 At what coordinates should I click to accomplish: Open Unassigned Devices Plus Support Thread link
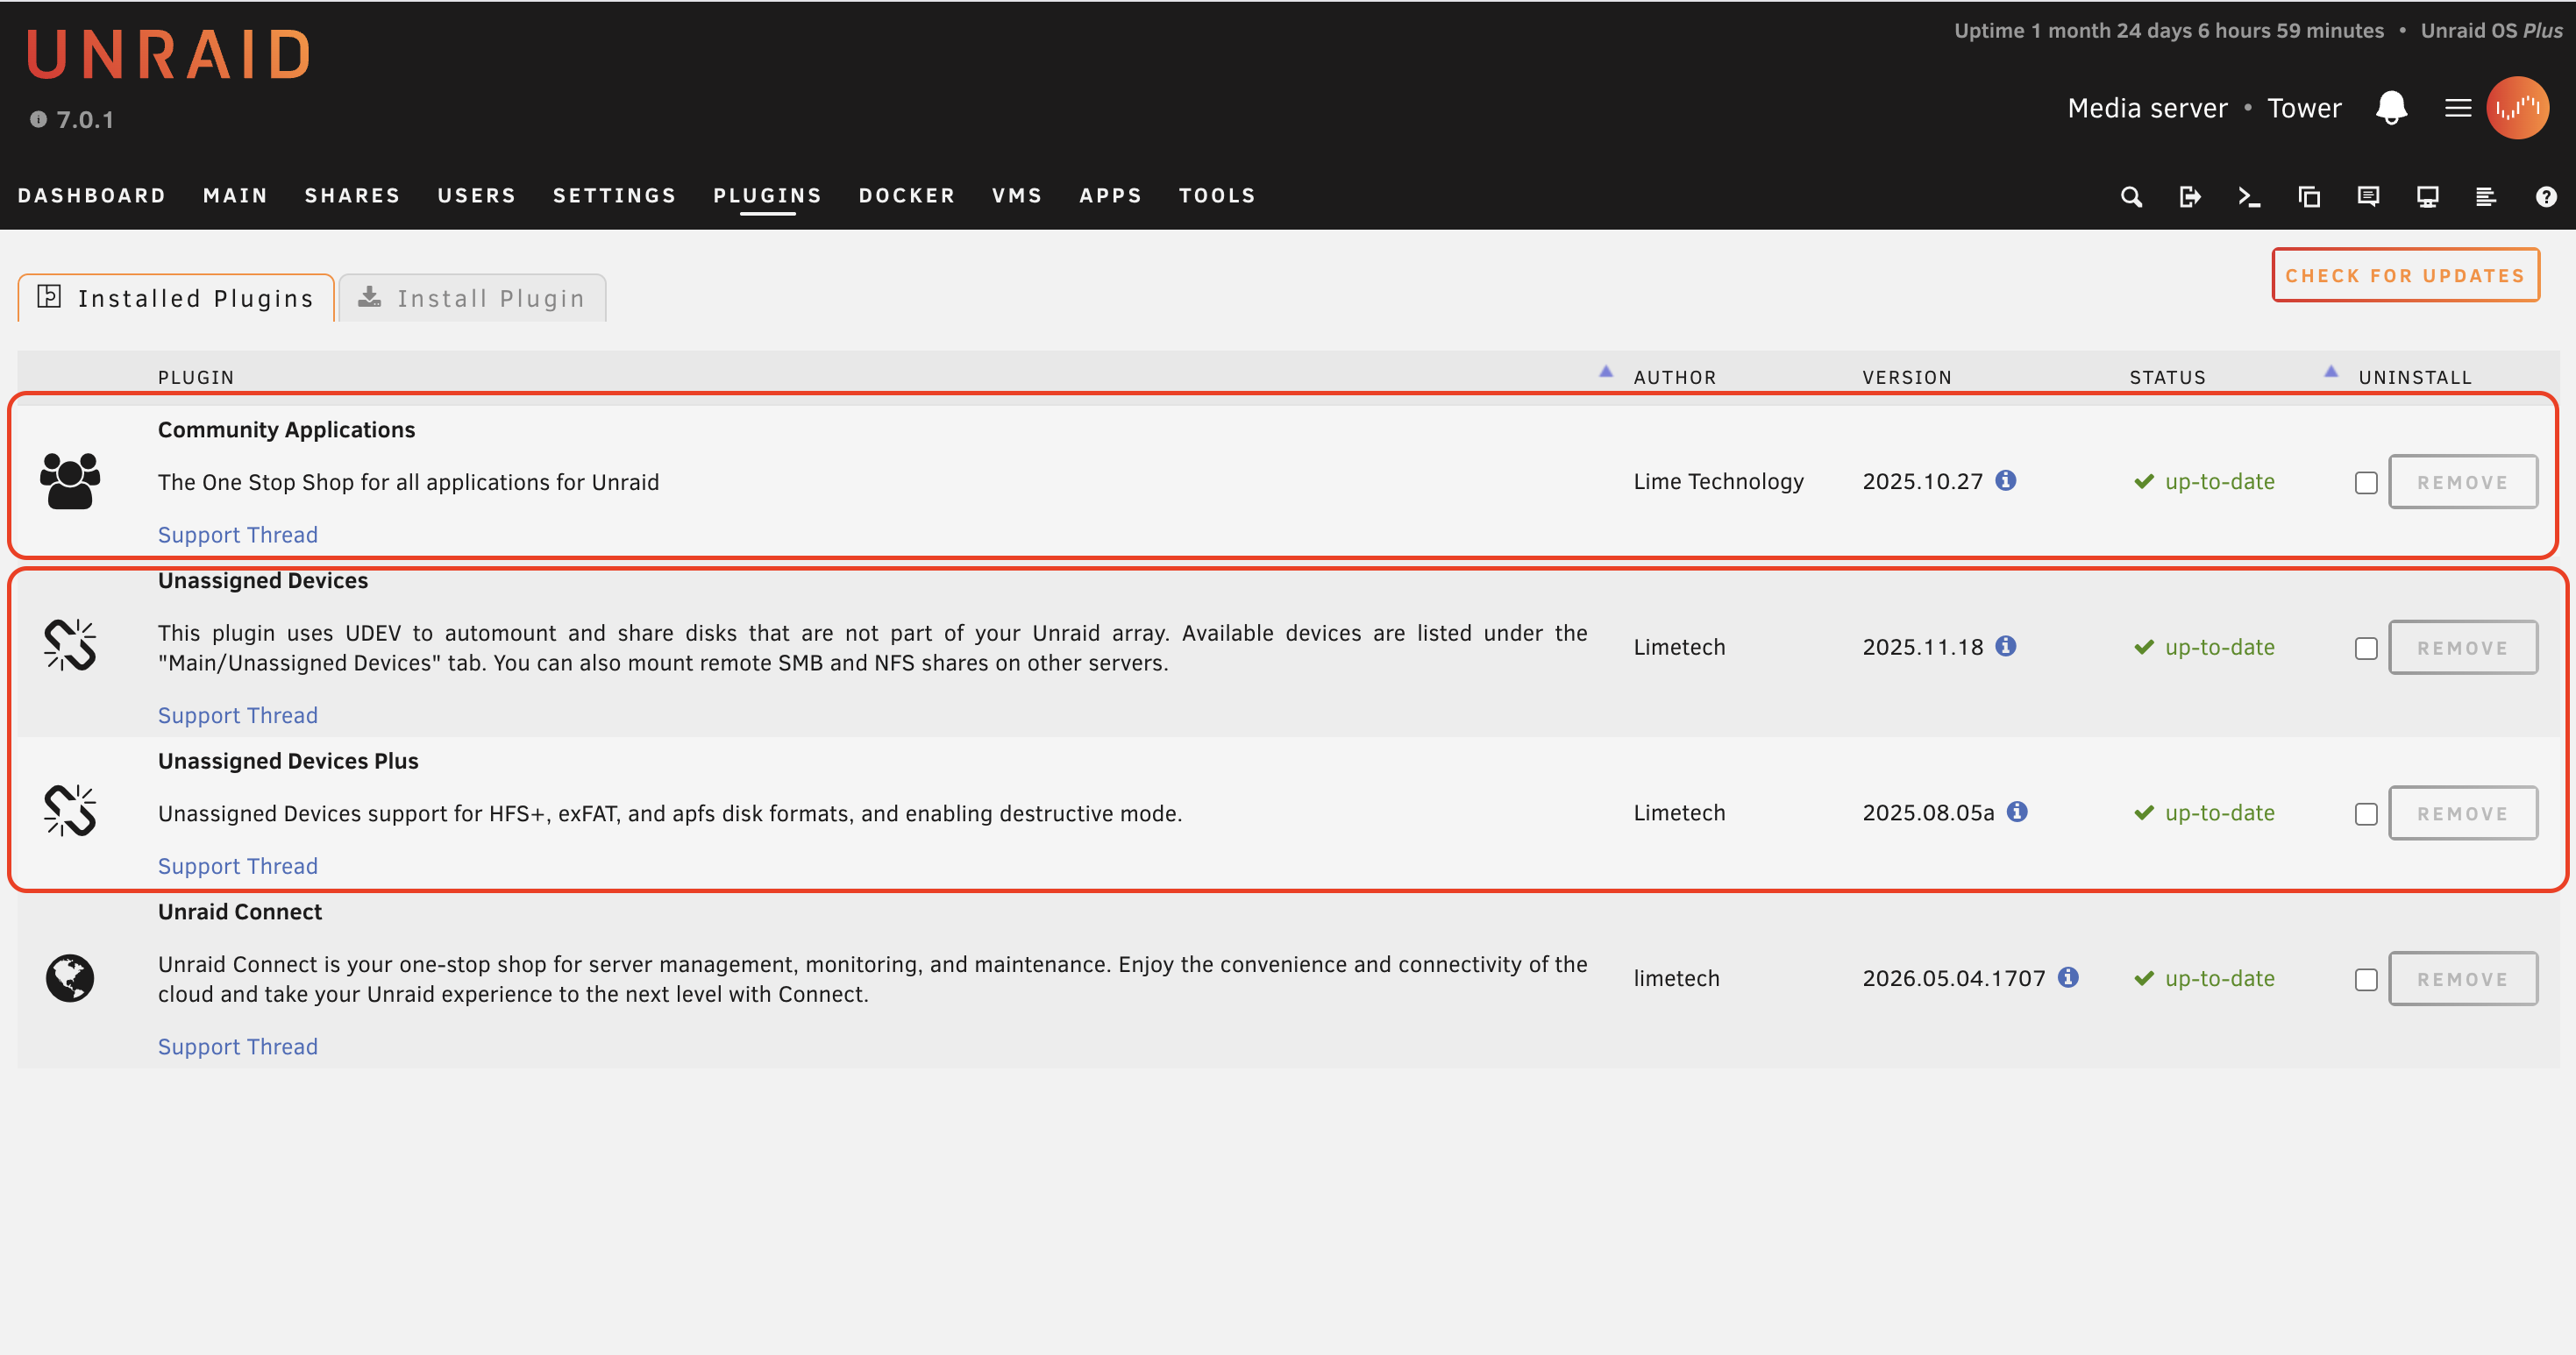[x=238, y=866]
